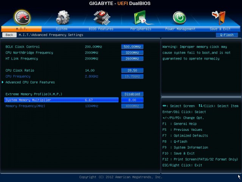Click the F1 General Help line
Viewport: 242px width, 182px height.
(x=180, y=124)
